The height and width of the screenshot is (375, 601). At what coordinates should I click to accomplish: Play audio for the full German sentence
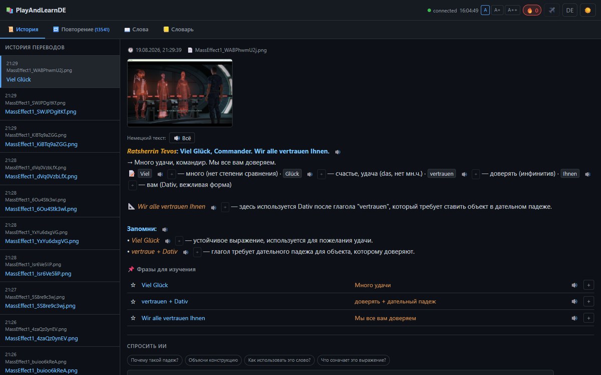(338, 151)
